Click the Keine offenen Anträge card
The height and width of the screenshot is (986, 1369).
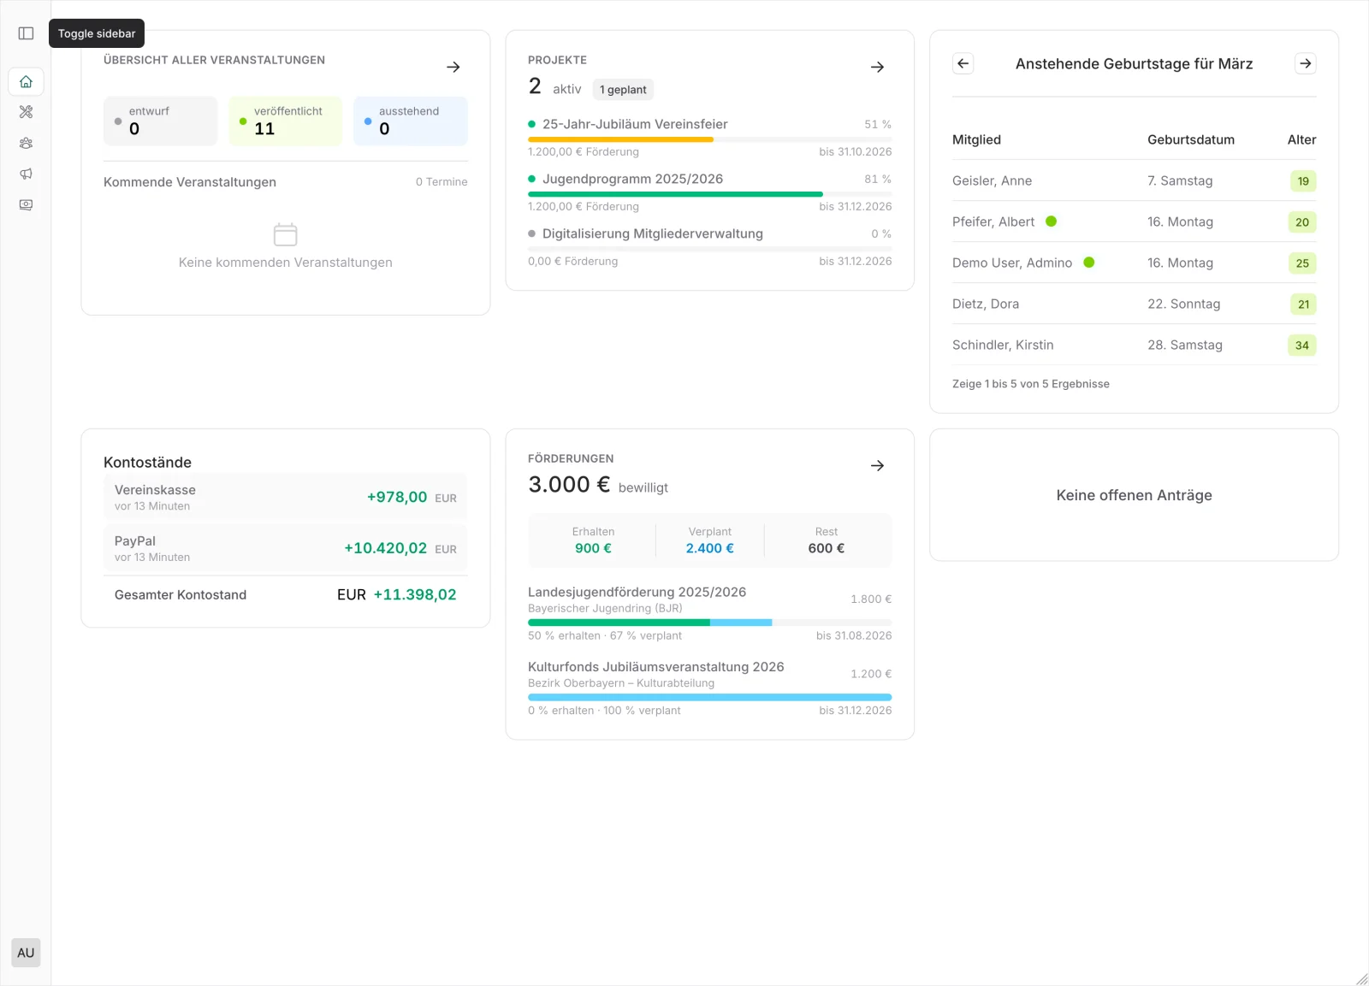[1135, 495]
